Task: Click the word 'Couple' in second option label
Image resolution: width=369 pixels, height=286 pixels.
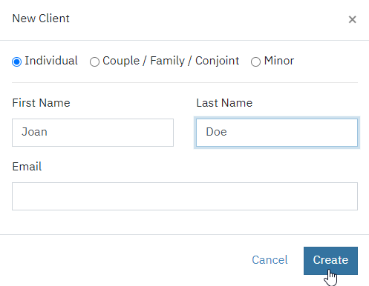Action: click(121, 61)
